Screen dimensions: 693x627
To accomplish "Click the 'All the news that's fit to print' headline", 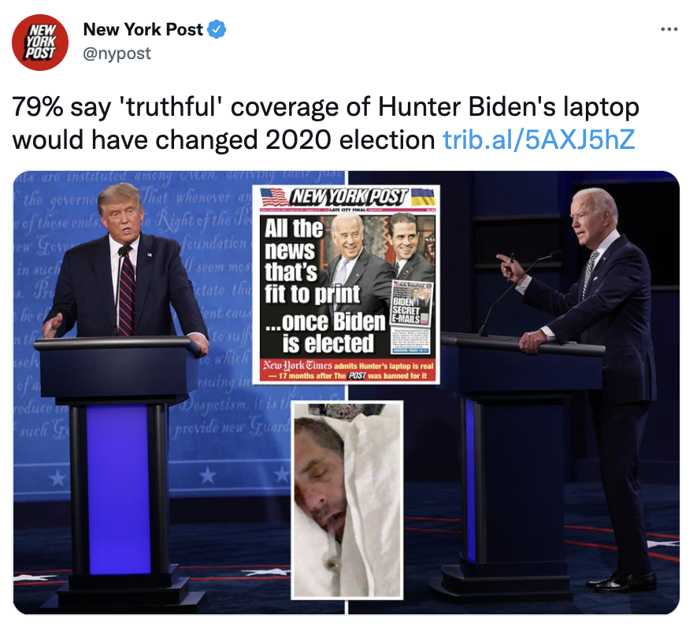I will [312, 261].
